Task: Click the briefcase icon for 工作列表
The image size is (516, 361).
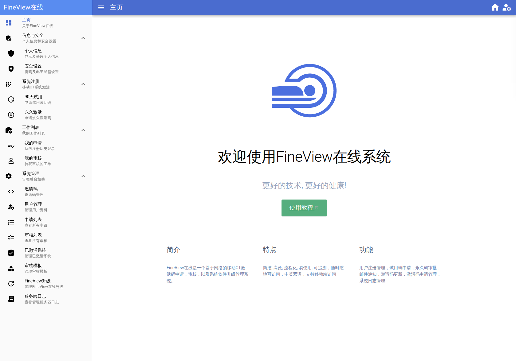Action: [x=9, y=130]
